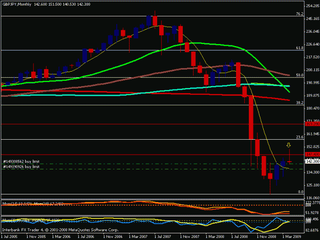Click the Mom(14) momentum indicator label
This screenshot has height=240, width=320.
tap(17, 204)
